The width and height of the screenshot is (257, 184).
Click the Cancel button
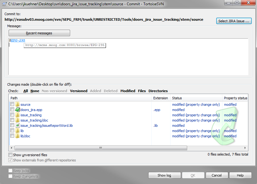pos(217,175)
